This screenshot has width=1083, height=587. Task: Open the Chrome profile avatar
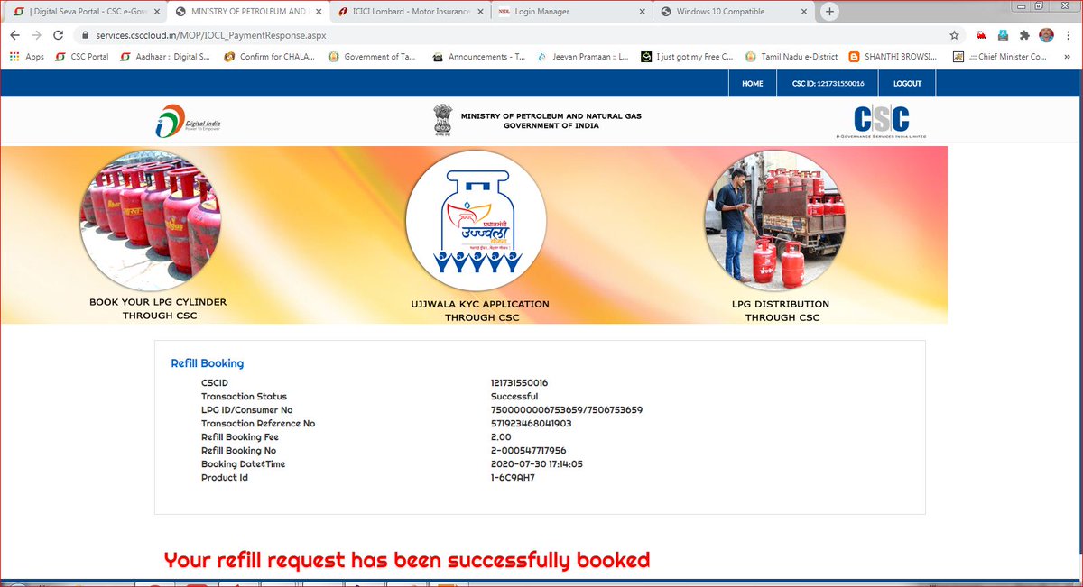(1046, 35)
